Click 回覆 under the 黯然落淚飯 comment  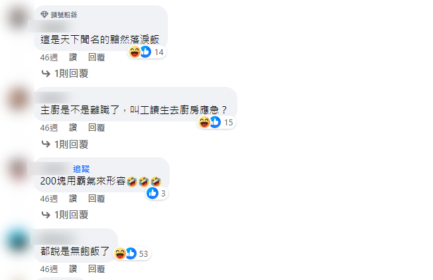coord(96,58)
